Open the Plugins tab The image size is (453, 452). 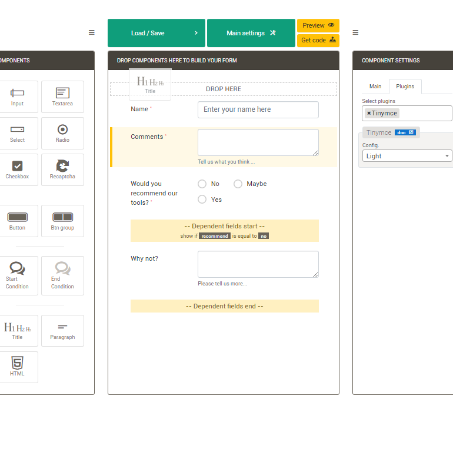coord(405,87)
